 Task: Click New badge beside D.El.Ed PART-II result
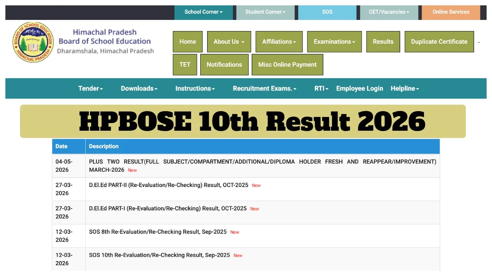point(256,186)
